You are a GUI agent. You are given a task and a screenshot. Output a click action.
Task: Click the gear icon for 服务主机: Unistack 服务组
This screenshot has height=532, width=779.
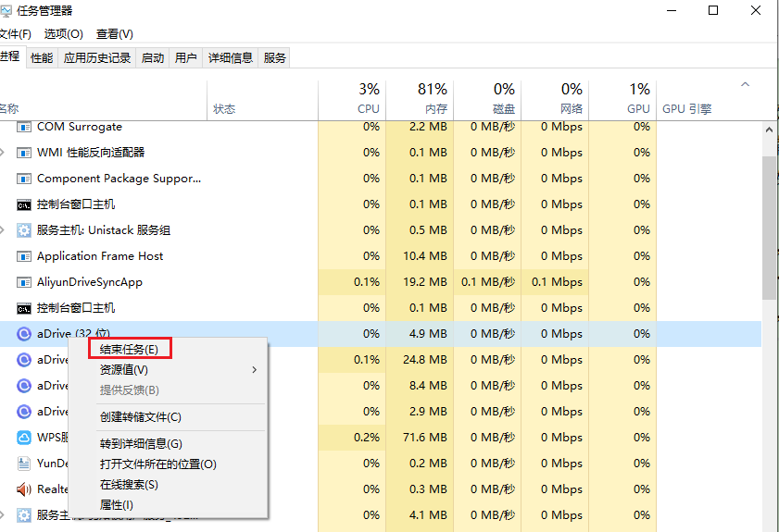(24, 230)
